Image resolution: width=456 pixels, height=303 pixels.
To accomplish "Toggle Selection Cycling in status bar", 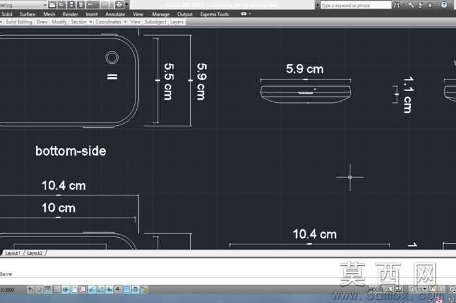I will (145, 289).
